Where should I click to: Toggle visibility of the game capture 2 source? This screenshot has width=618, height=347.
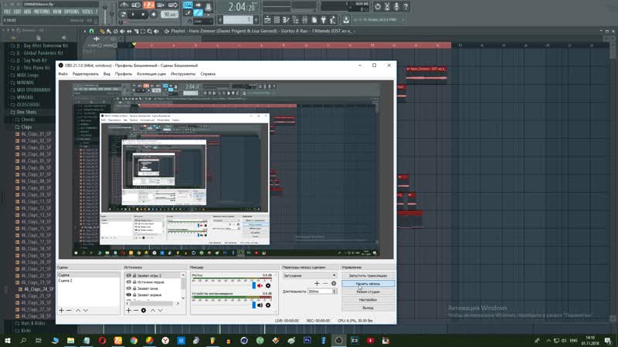coord(128,276)
